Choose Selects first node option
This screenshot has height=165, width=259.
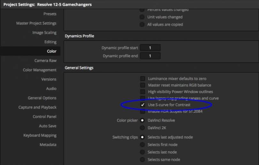[x=142, y=145]
